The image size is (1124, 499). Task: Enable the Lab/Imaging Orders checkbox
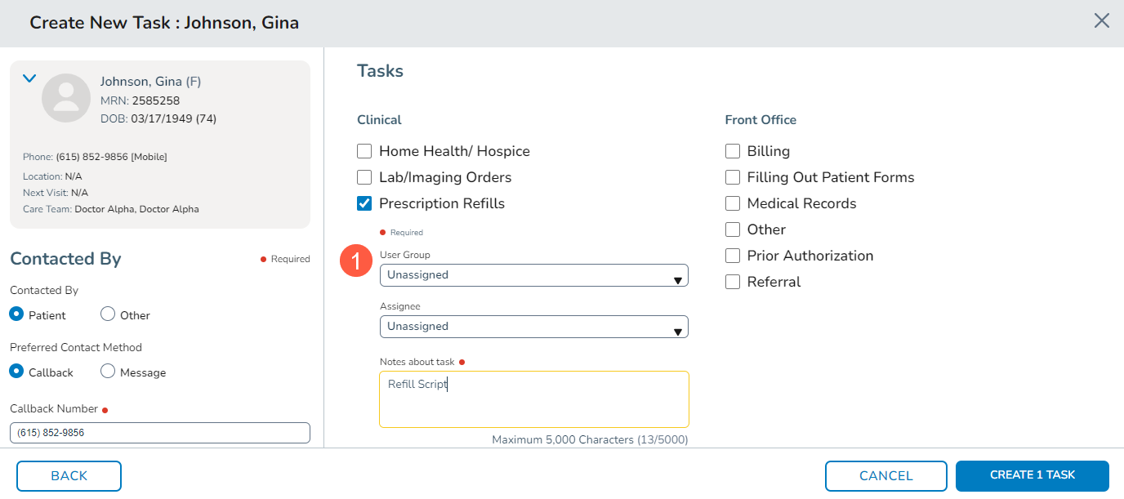point(364,177)
